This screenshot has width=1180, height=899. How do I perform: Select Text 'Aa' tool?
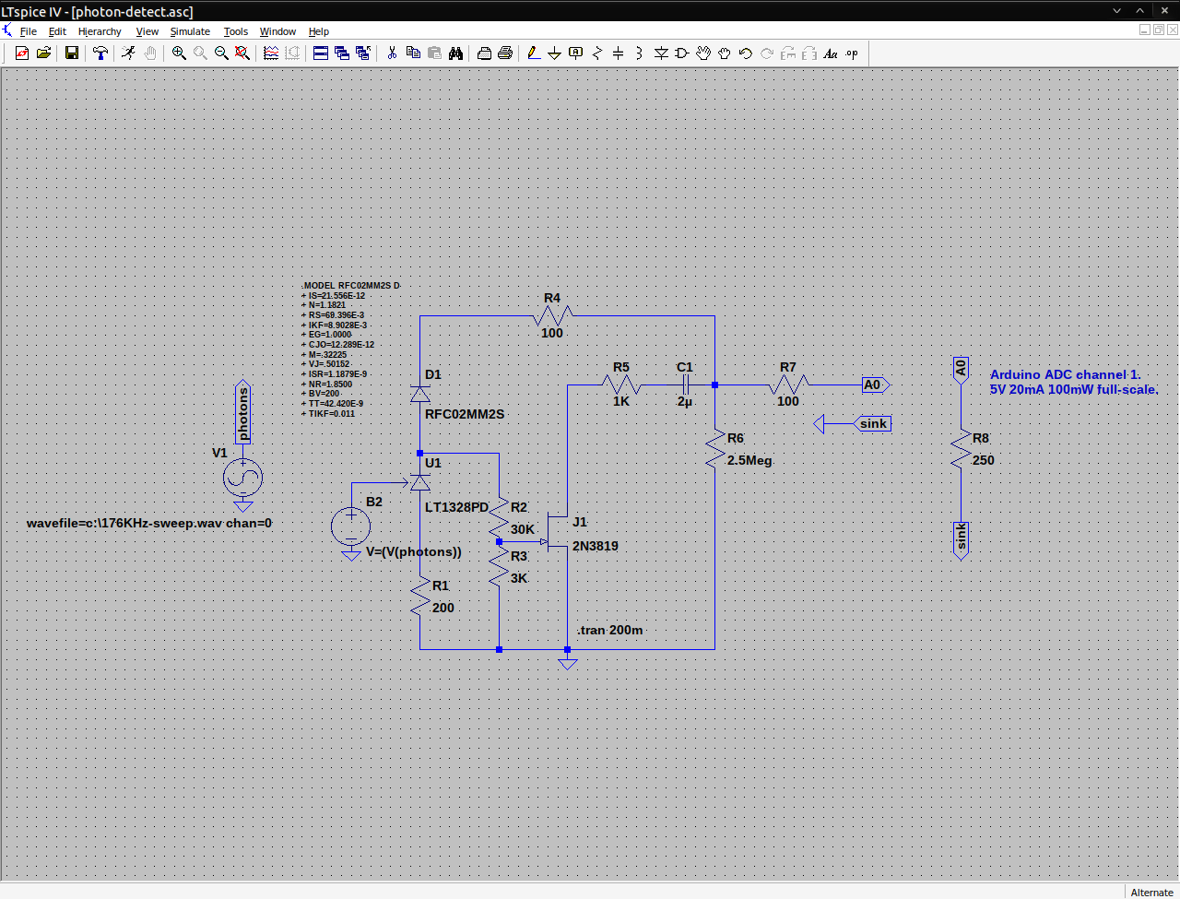(831, 53)
